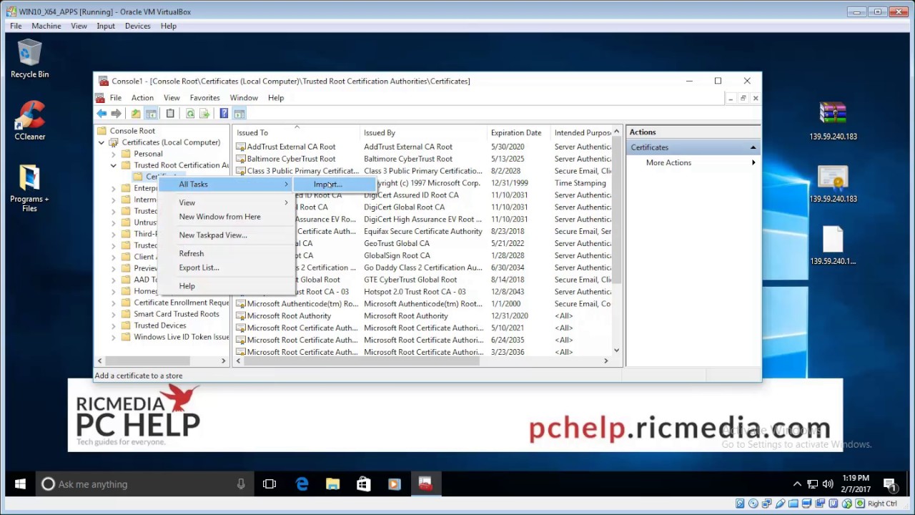
Task: Click the certificate icon of AddTrust External CA Root
Action: (241, 147)
